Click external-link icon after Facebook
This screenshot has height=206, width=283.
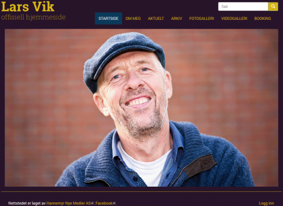(x=114, y=203)
